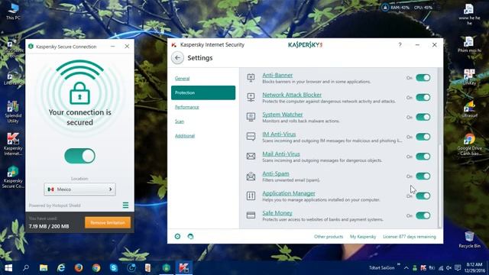The height and width of the screenshot is (275, 489).
Task: Click the settings list vertical scrollbar
Action: click(440, 186)
